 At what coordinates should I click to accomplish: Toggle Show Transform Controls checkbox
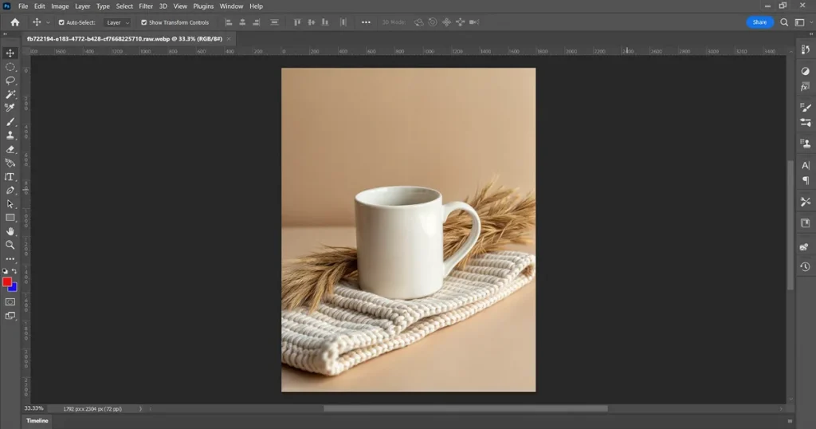point(144,22)
